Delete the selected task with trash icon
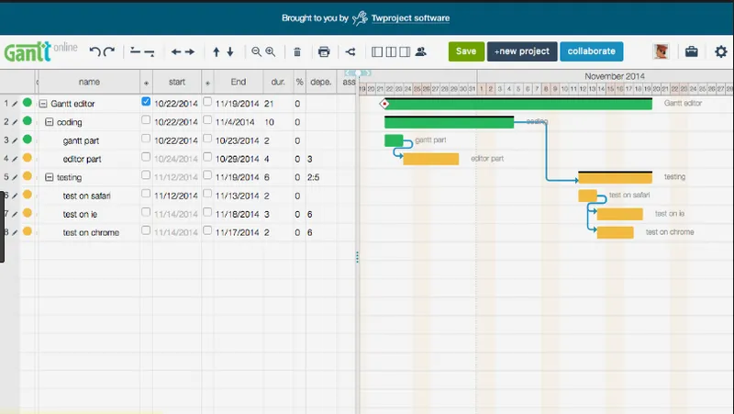Image resolution: width=734 pixels, height=414 pixels. [x=296, y=51]
